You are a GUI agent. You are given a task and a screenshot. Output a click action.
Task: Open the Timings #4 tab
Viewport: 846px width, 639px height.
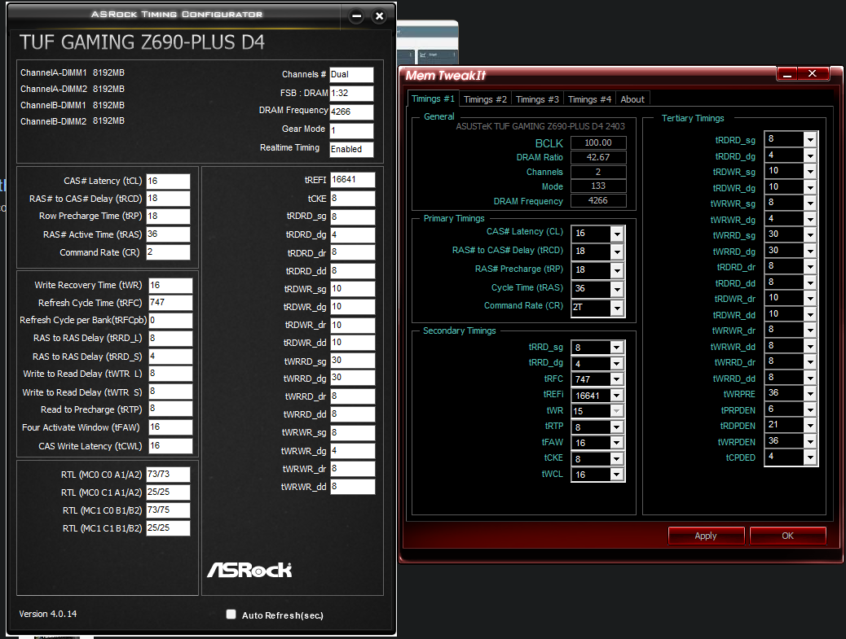coord(589,99)
